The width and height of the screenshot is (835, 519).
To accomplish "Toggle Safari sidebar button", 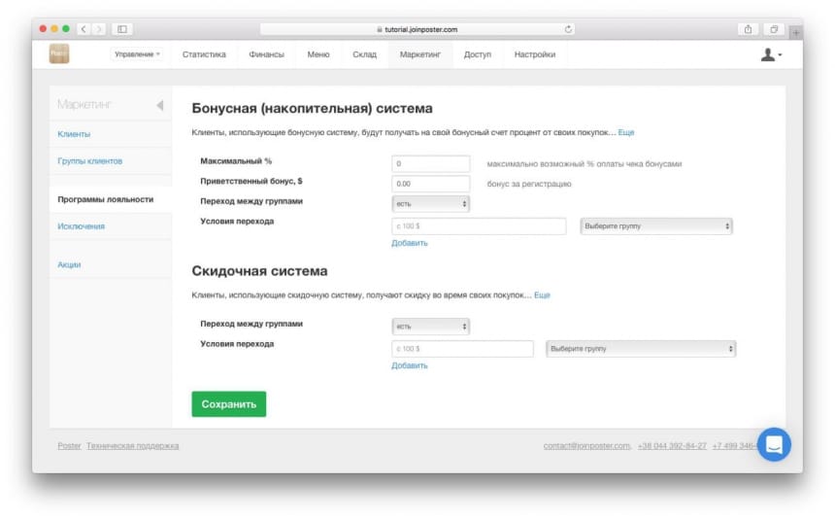I will pos(122,29).
